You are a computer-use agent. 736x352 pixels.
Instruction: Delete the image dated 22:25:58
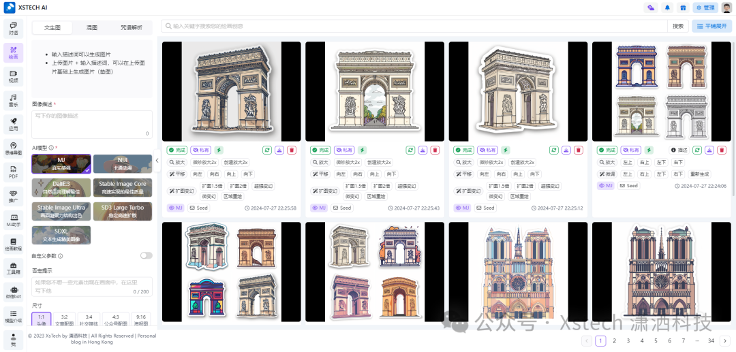pyautogui.click(x=292, y=150)
